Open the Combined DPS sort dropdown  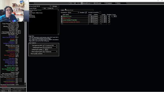(x=51, y=45)
